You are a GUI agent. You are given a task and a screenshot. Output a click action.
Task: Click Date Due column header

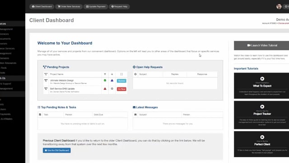point(98,115)
